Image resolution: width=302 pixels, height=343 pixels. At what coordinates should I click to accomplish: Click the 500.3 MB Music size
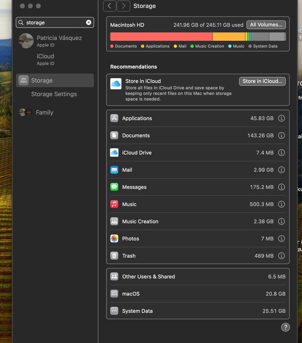(x=262, y=204)
